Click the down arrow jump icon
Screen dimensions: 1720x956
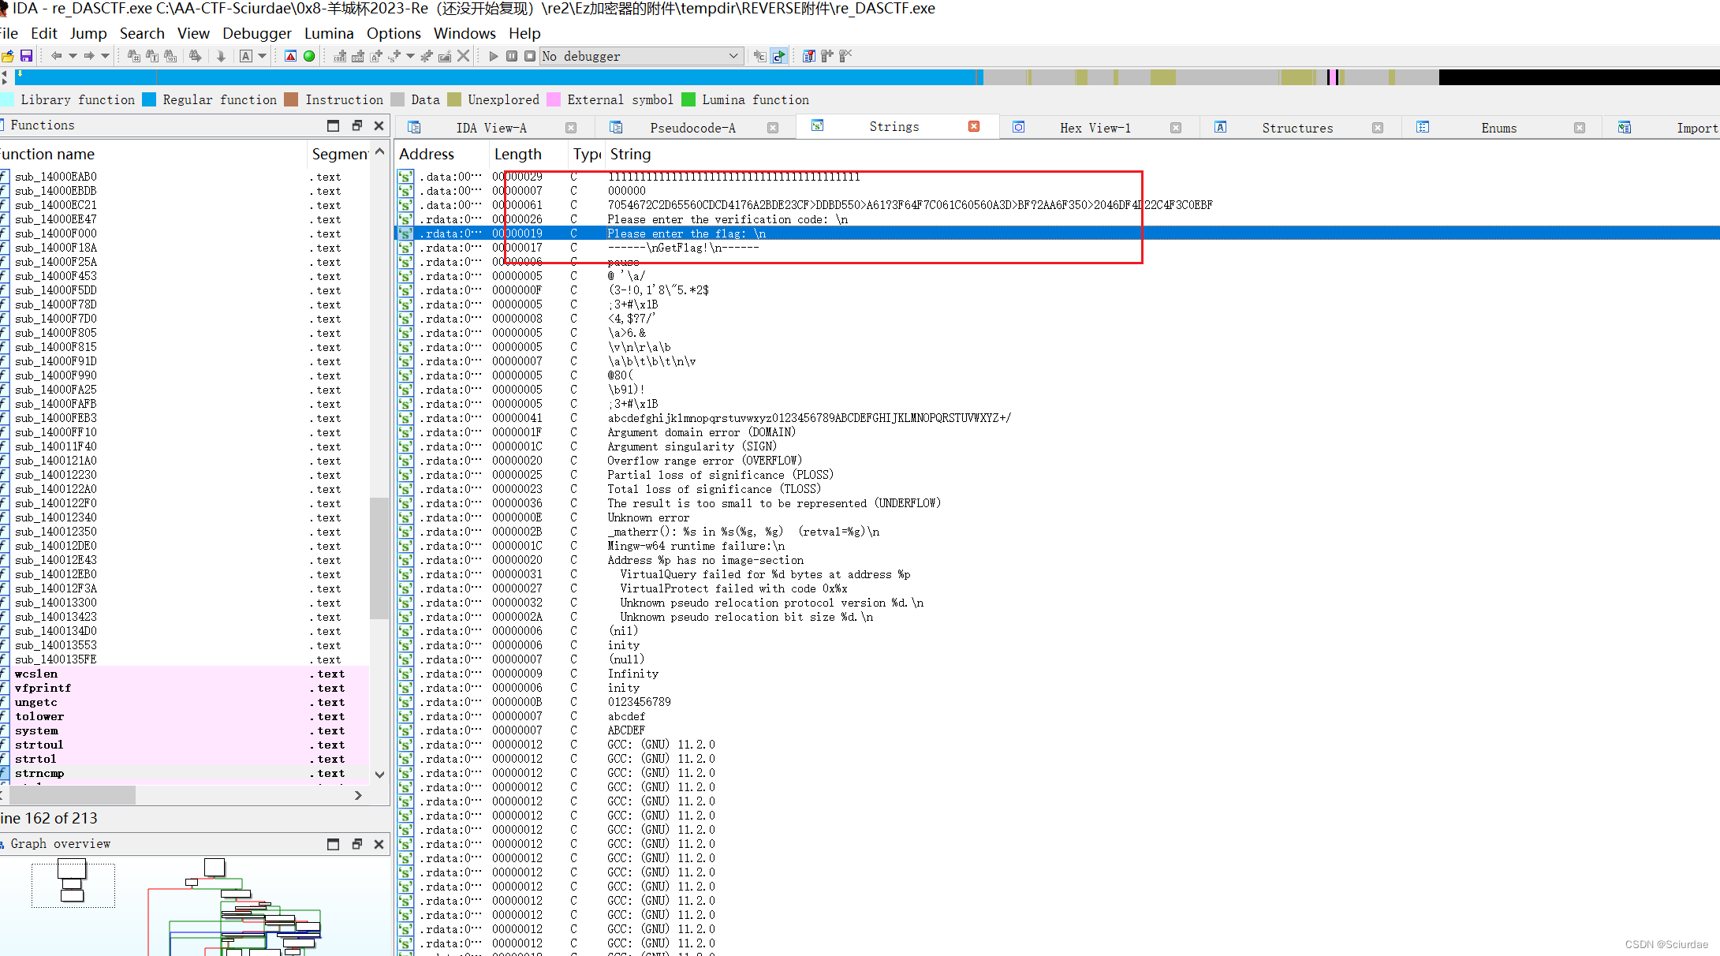[221, 56]
